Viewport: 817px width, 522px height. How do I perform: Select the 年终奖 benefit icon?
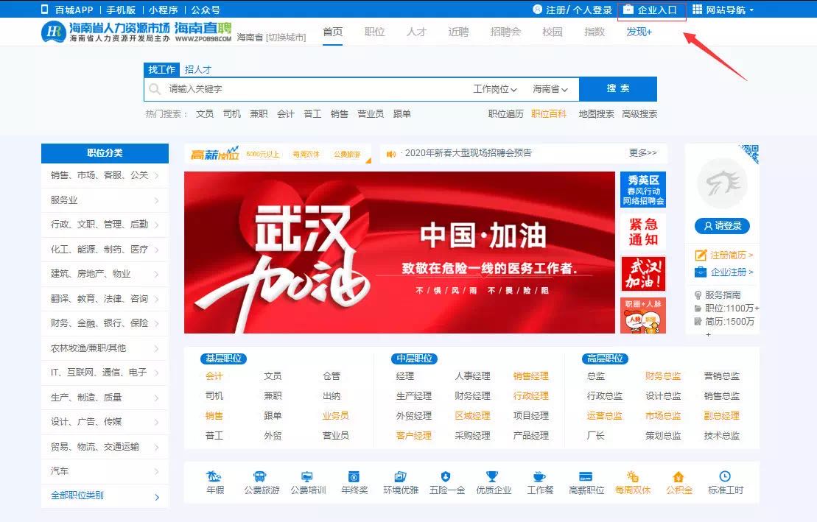354,476
